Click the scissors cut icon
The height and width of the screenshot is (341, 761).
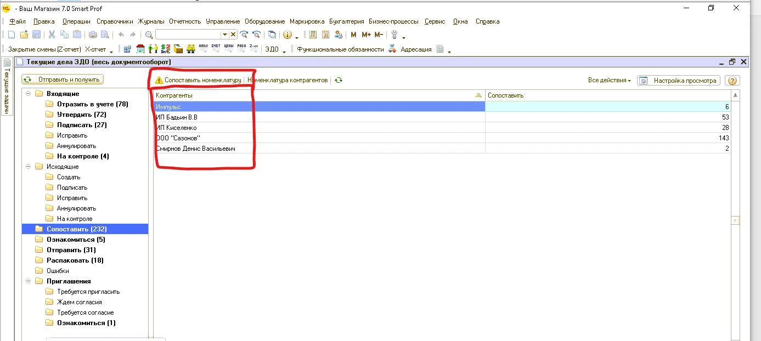pyautogui.click(x=52, y=35)
